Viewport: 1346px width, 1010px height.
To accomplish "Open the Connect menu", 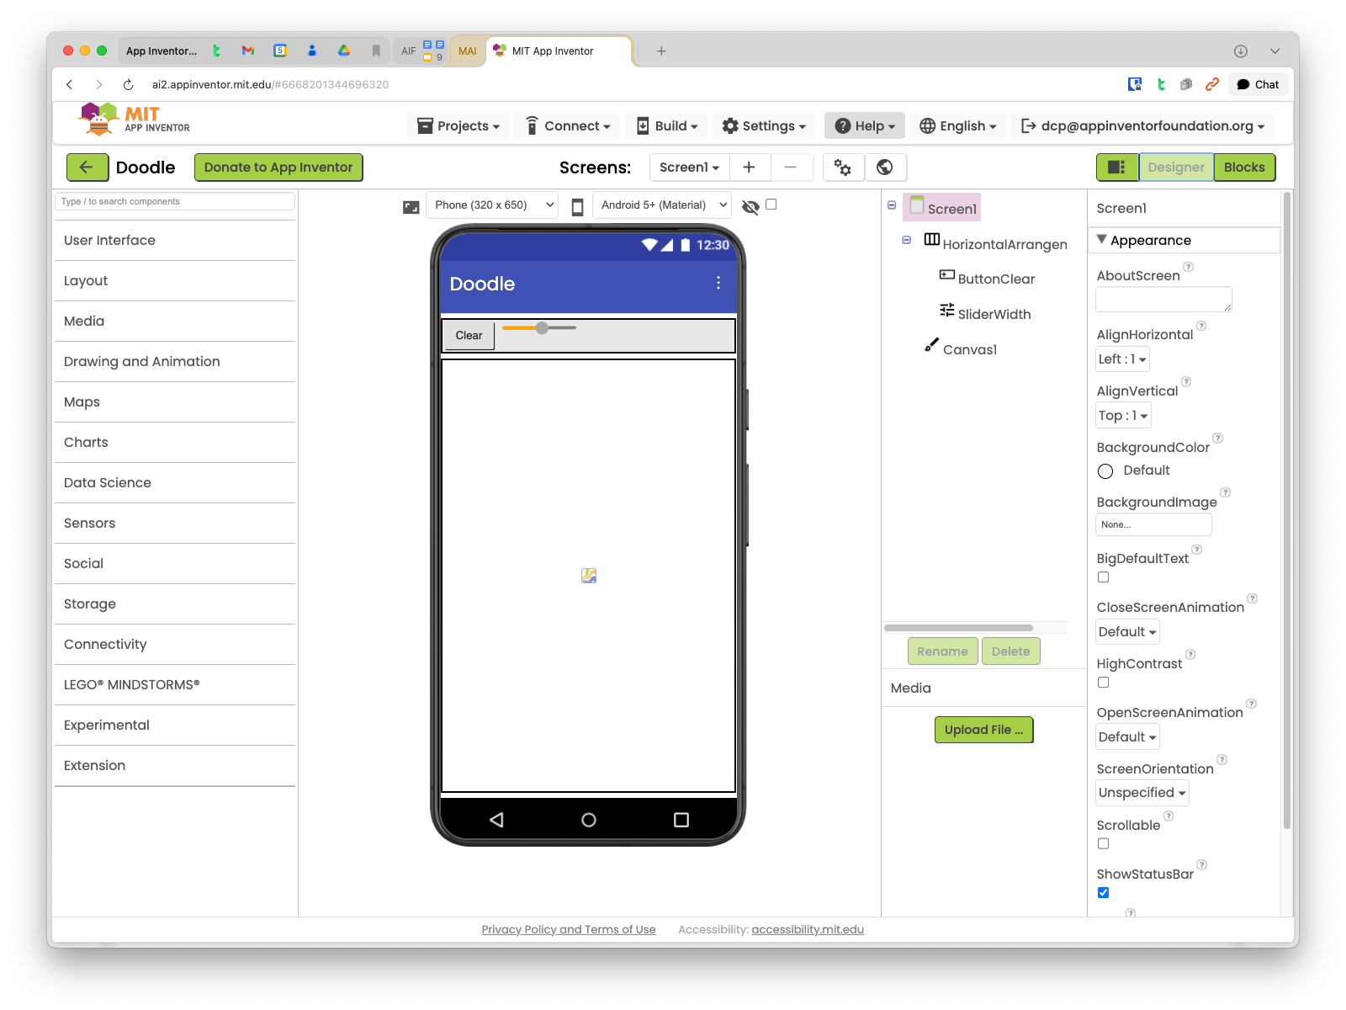I will [x=568, y=126].
